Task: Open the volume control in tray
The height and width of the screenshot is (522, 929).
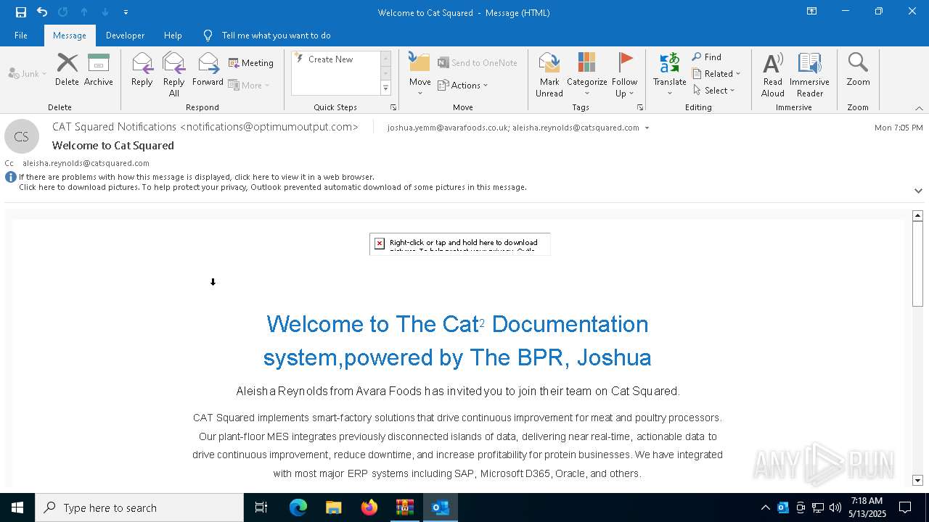Action: click(835, 507)
